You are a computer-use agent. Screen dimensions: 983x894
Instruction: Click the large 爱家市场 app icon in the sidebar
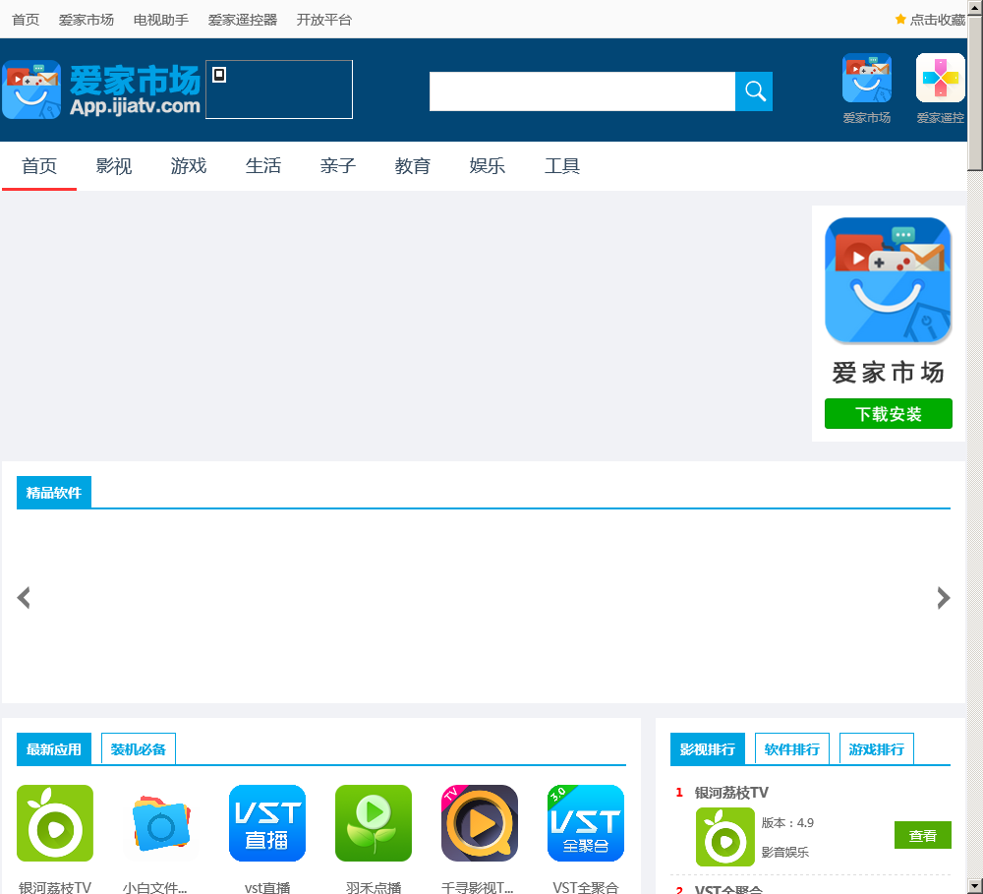(889, 280)
